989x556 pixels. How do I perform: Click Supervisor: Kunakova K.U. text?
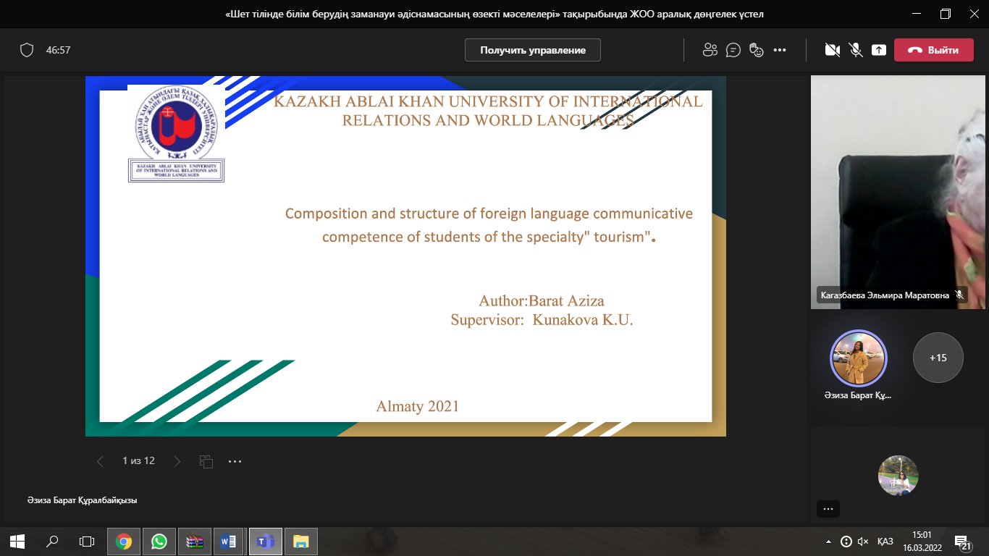[542, 319]
